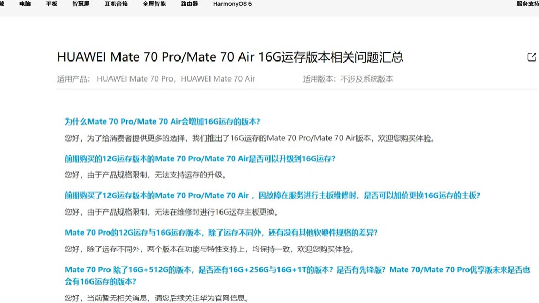Open the HarmonyOS 6 navigation item

(x=232, y=4)
